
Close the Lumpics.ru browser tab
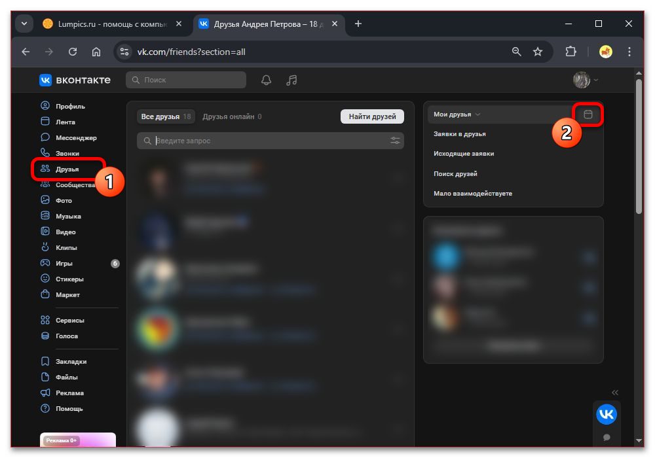click(x=179, y=24)
